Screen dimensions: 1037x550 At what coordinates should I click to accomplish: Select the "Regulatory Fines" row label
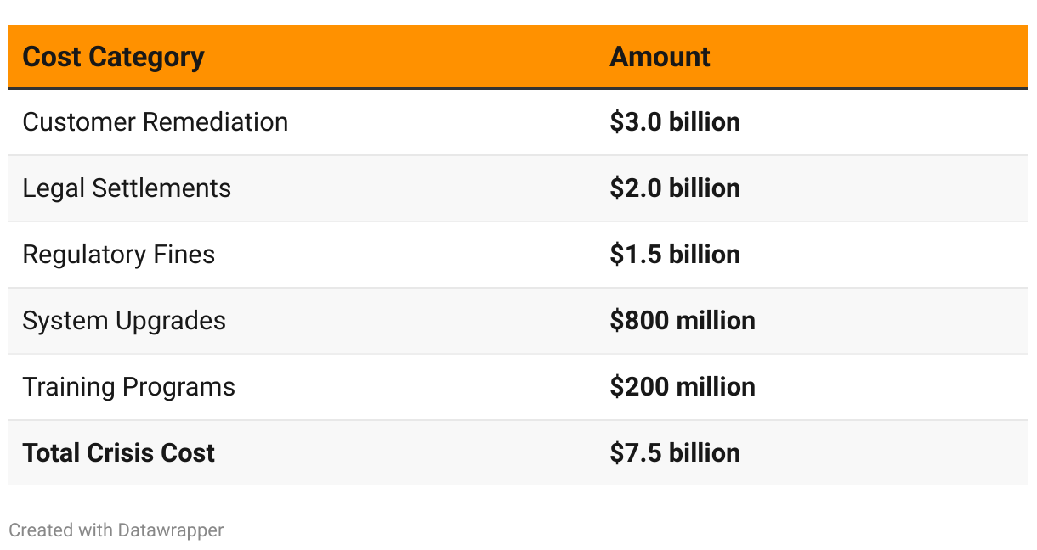click(119, 255)
